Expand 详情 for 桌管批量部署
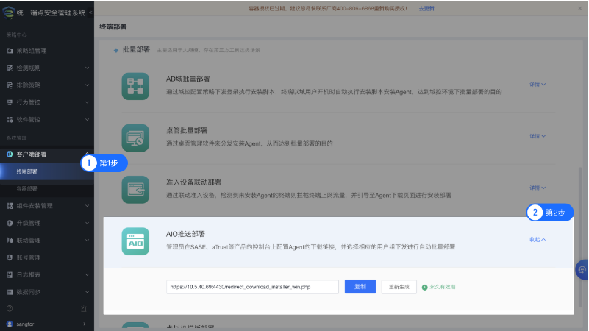This screenshot has height=331, width=589. 538,136
